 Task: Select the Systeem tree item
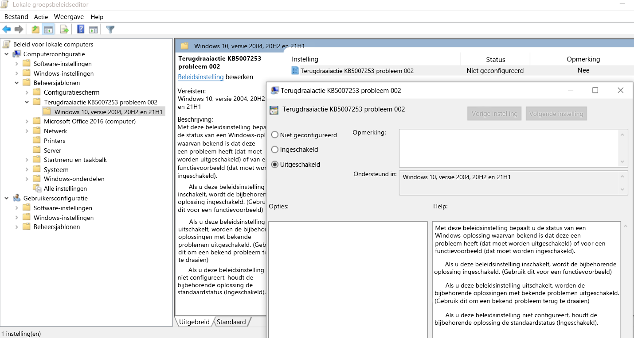tap(56, 169)
